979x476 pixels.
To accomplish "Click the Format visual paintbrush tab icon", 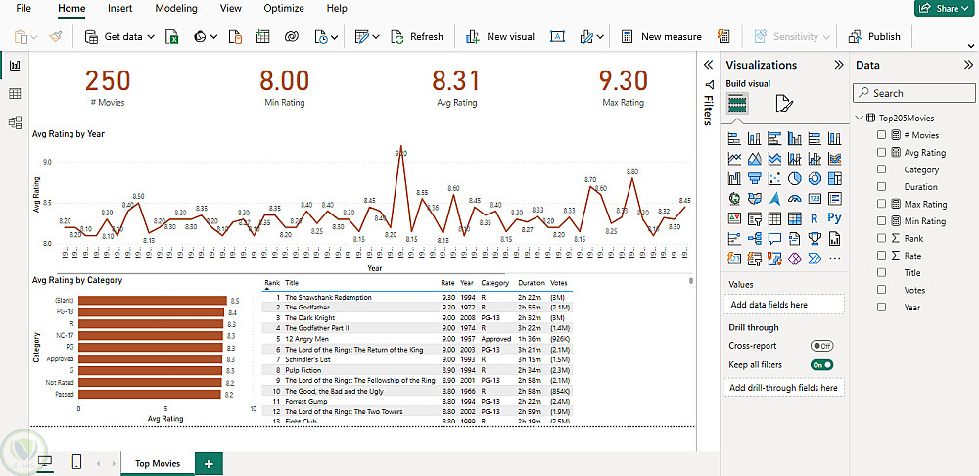I will pos(783,103).
